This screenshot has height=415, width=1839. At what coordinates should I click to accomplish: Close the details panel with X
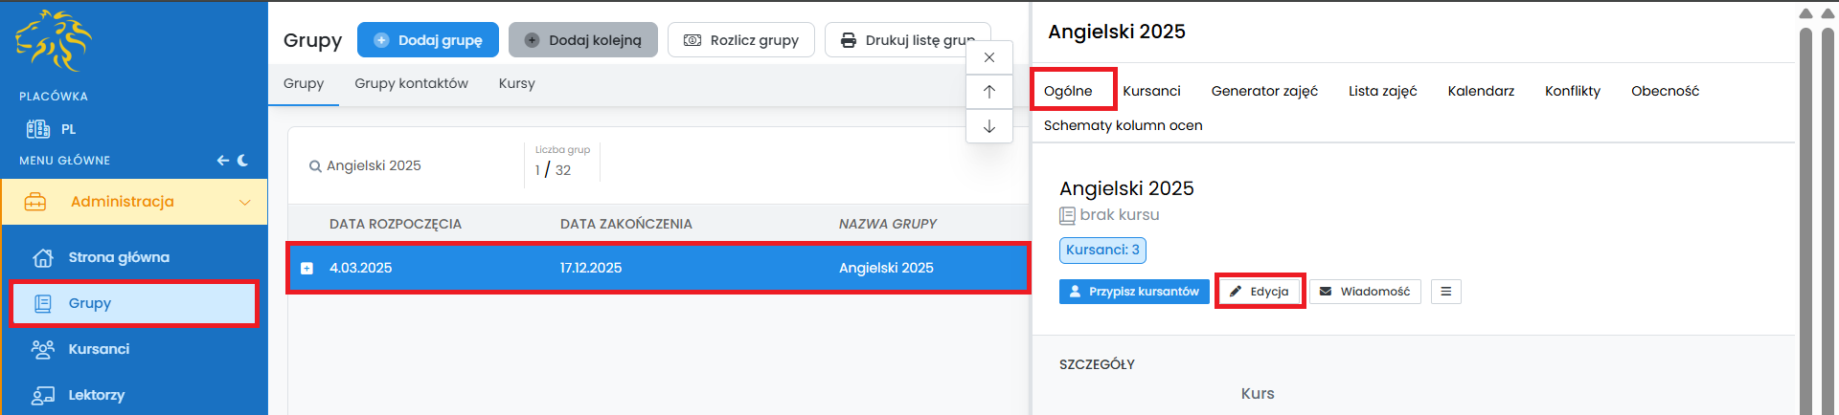989,57
